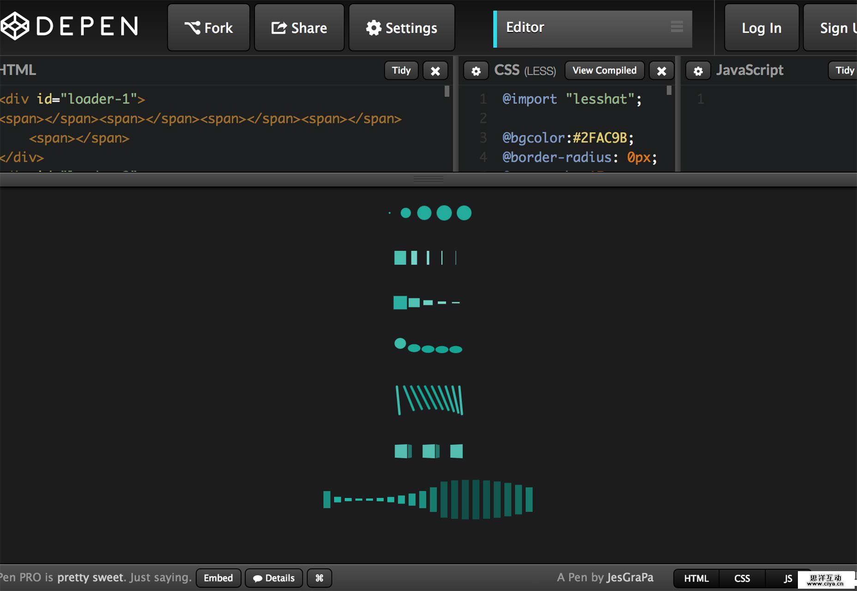Open CSS settings gear icon
This screenshot has height=591, width=857.
(x=476, y=71)
